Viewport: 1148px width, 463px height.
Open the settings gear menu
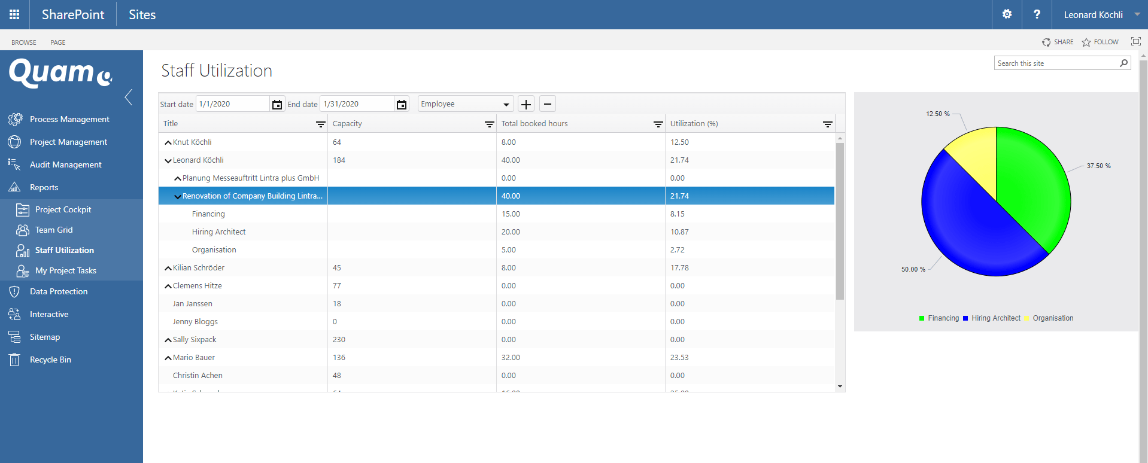(1007, 14)
